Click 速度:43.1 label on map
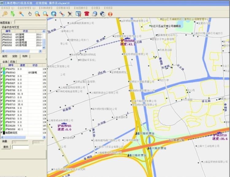 tap(128, 44)
